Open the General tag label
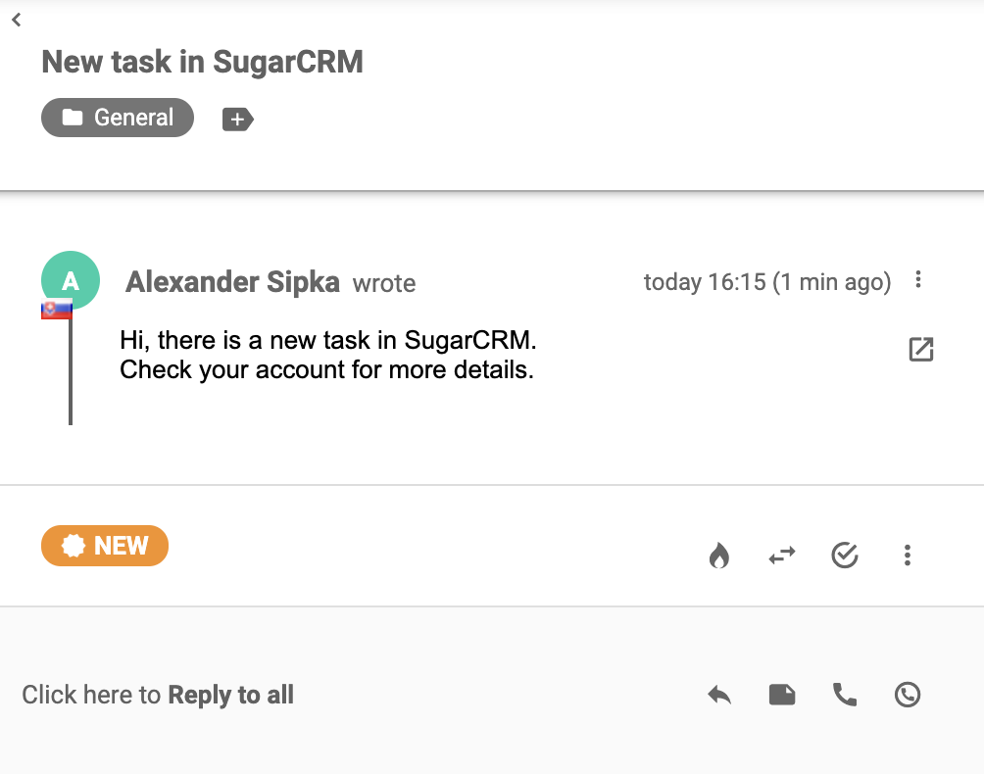The image size is (984, 774). 117,118
